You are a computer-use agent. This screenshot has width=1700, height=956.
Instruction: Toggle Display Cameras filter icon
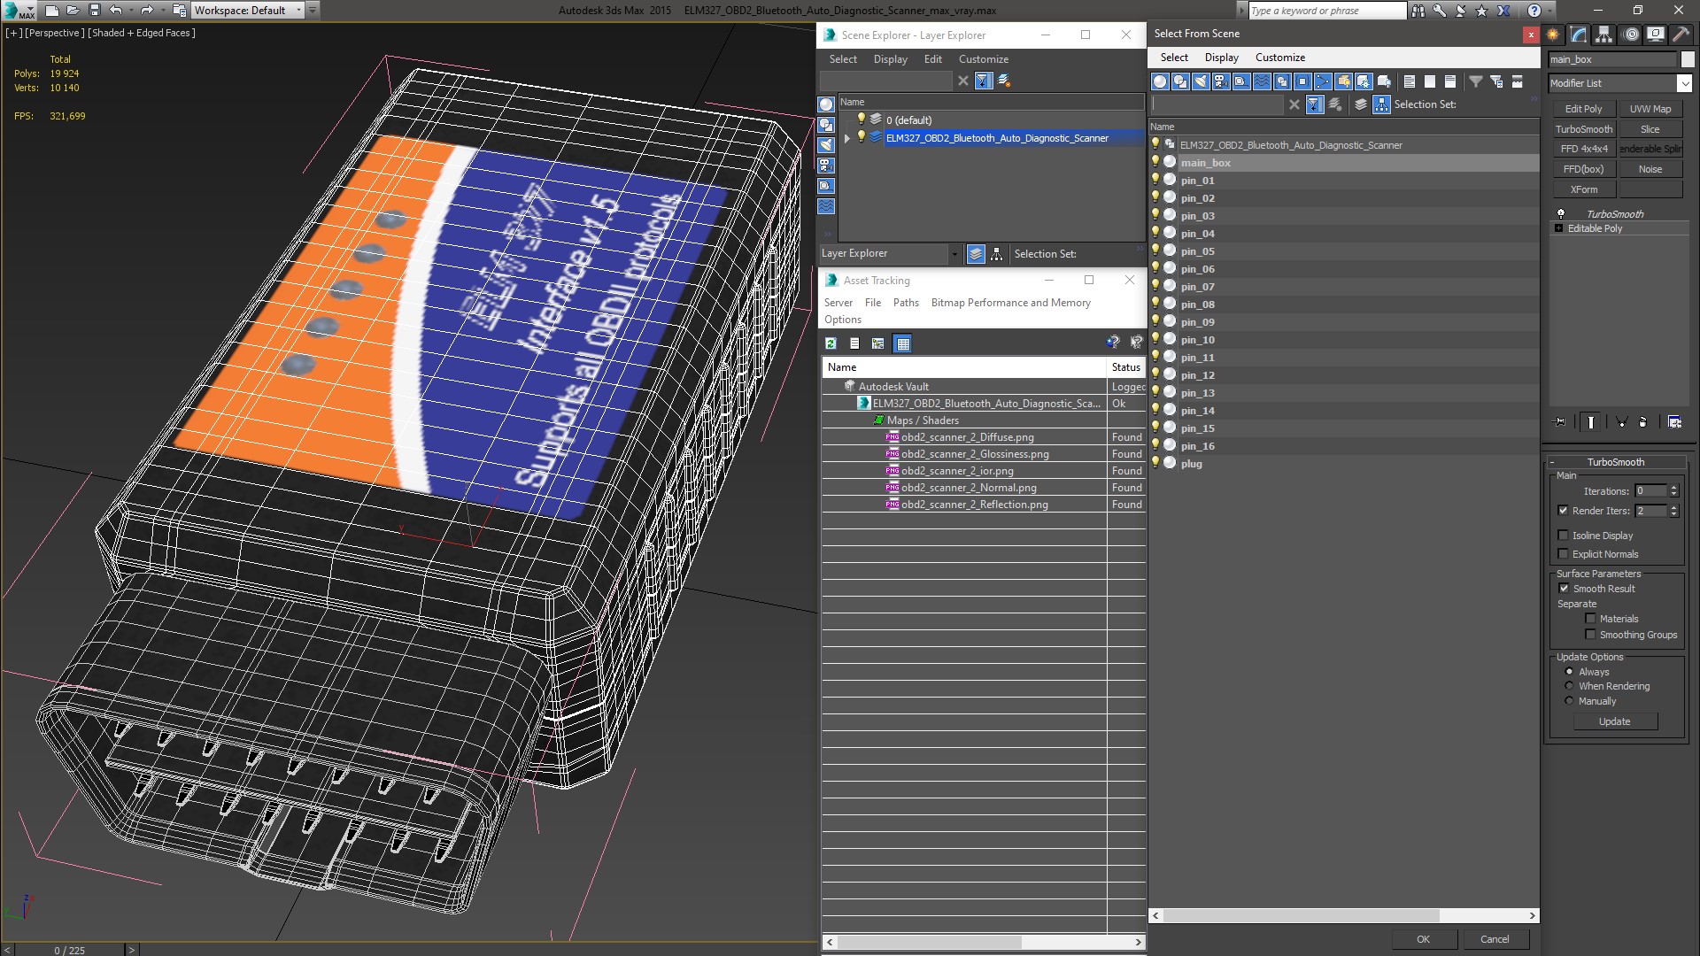pyautogui.click(x=1221, y=81)
